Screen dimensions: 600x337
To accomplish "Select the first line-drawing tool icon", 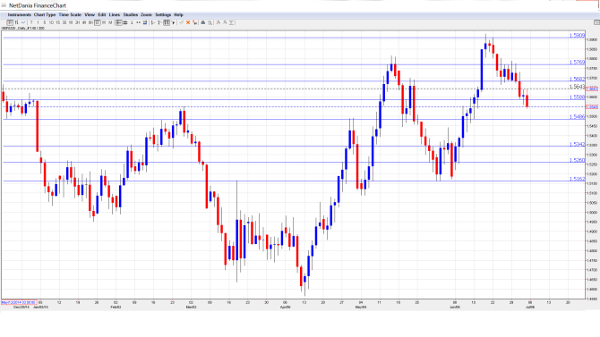I will tap(153, 22).
